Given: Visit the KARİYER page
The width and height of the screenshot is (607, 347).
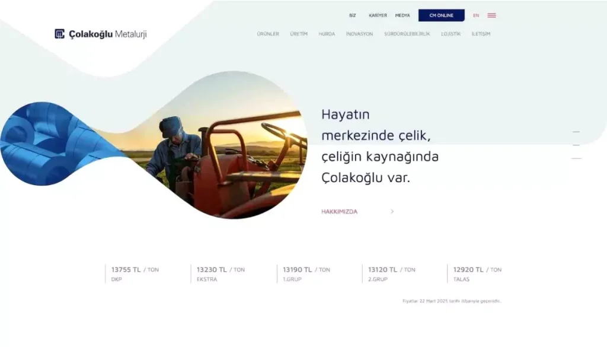Looking at the screenshot, I should point(379,15).
